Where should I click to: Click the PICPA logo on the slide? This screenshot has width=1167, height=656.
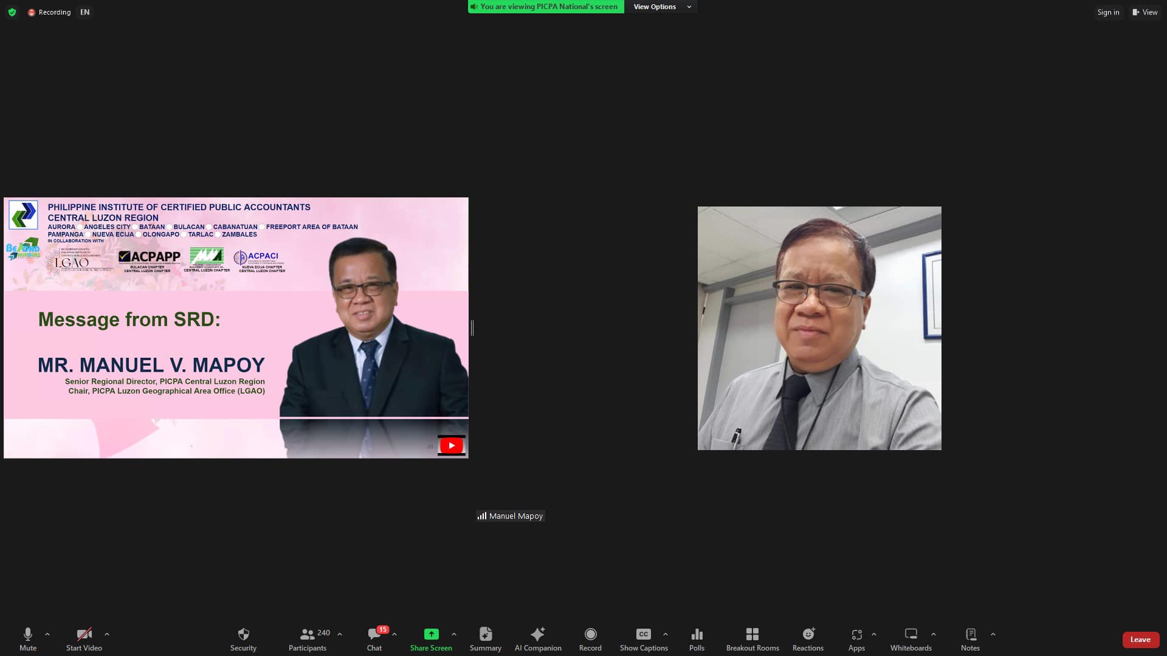coord(23,215)
